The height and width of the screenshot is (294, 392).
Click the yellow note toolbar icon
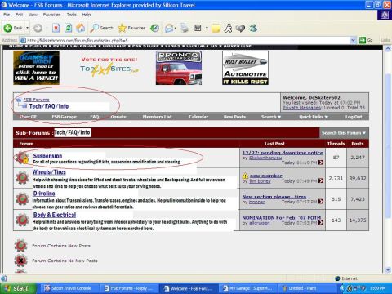(216, 28)
